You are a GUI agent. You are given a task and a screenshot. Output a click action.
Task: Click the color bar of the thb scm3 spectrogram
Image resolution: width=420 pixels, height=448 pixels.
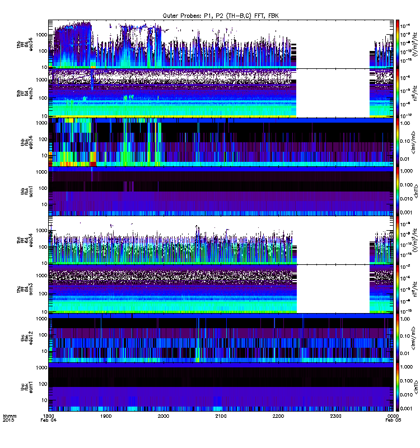point(397,93)
